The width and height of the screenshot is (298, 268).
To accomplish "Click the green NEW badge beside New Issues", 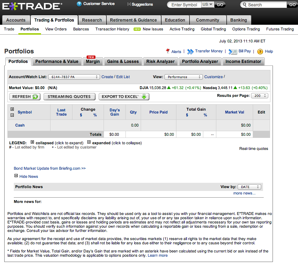I will (x=137, y=29).
